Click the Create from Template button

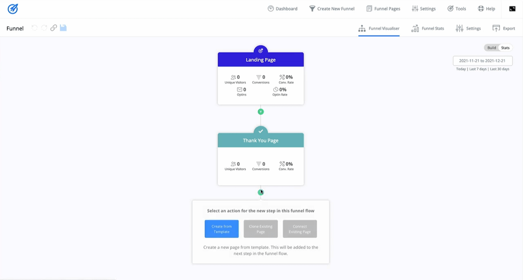pyautogui.click(x=222, y=229)
